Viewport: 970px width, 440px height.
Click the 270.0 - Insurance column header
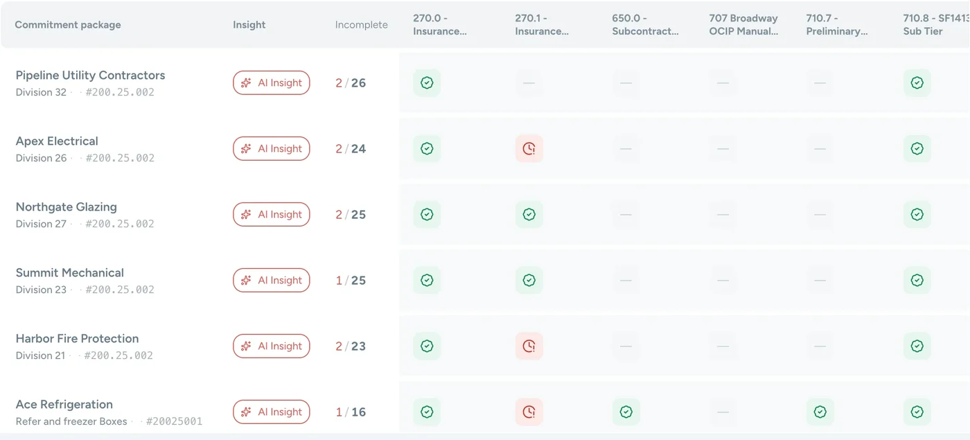point(440,25)
